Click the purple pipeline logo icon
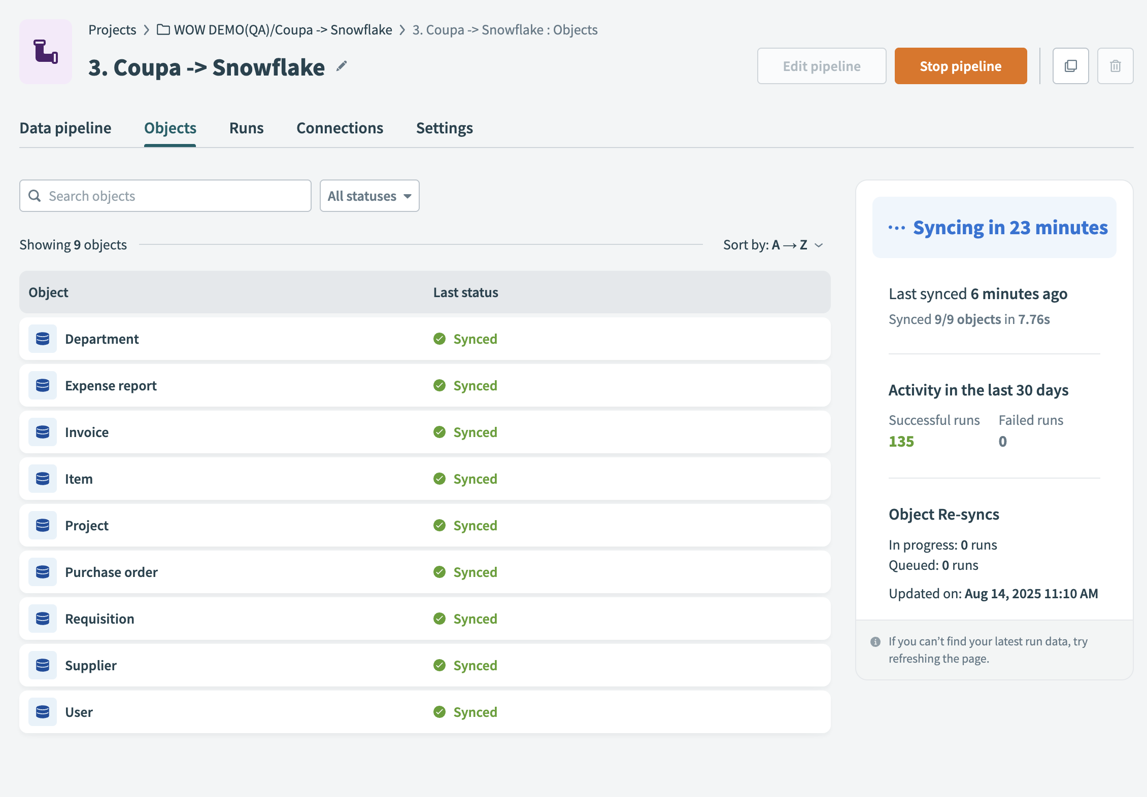 pos(46,52)
